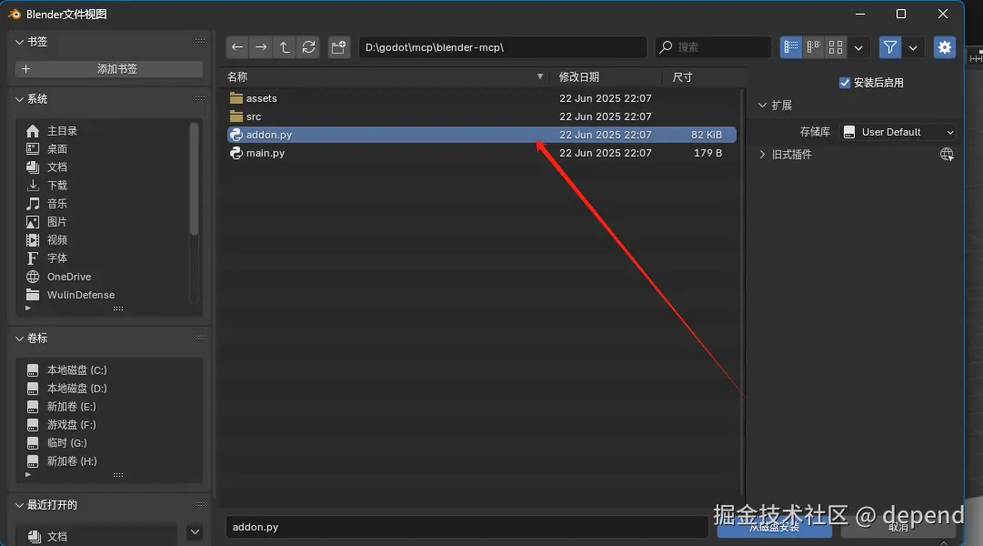Switch to vertical list display mode

pos(791,47)
